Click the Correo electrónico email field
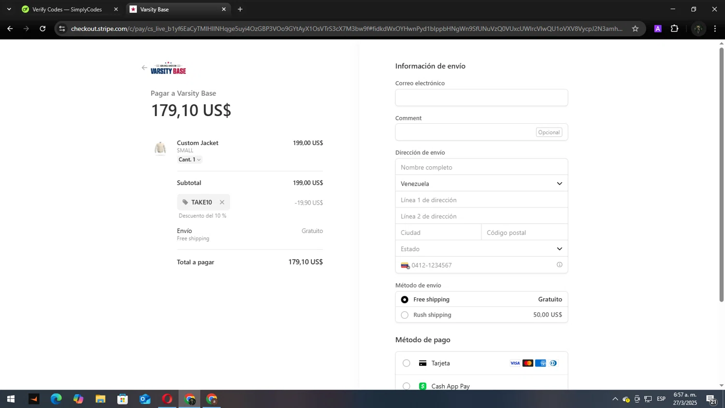Image resolution: width=725 pixels, height=408 pixels. tap(481, 98)
